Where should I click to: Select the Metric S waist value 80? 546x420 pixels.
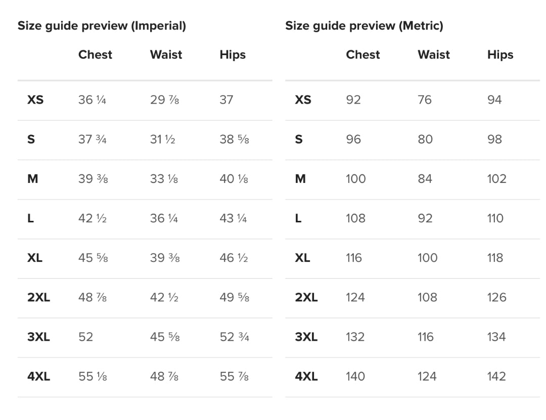click(x=425, y=139)
